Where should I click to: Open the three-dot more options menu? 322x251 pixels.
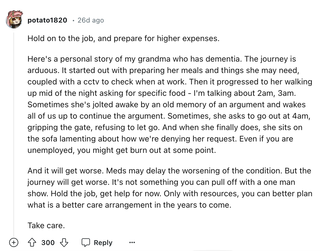[132, 243]
